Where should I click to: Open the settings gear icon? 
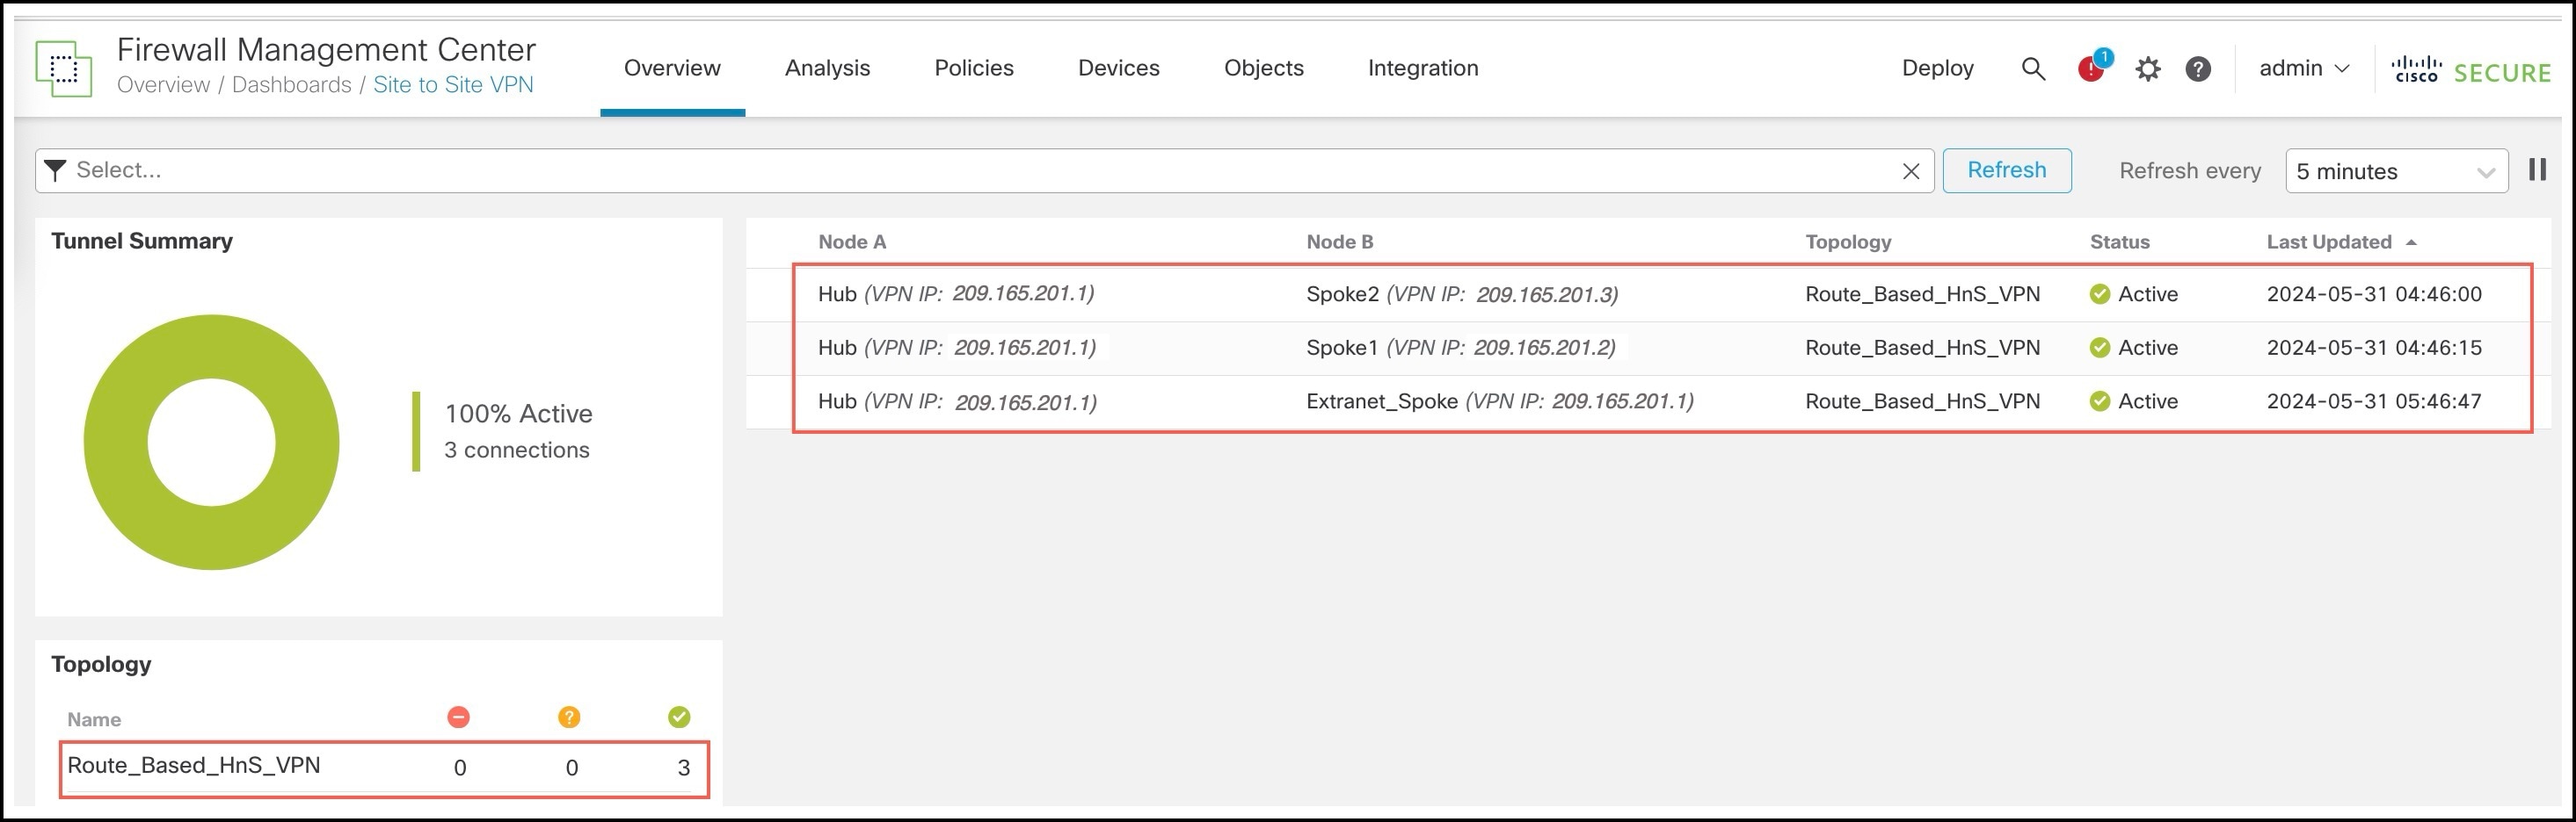coord(2148,68)
